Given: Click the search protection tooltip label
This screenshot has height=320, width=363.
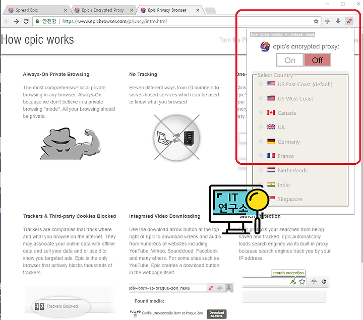Looking at the screenshot, I should pos(288,273).
